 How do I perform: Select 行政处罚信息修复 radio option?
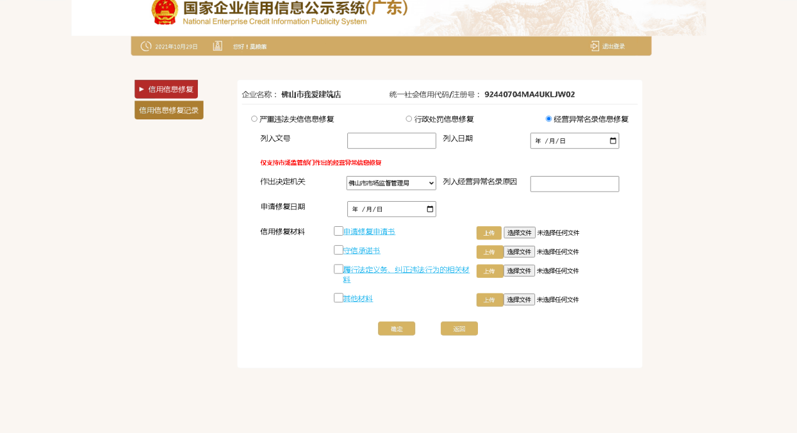coord(409,119)
